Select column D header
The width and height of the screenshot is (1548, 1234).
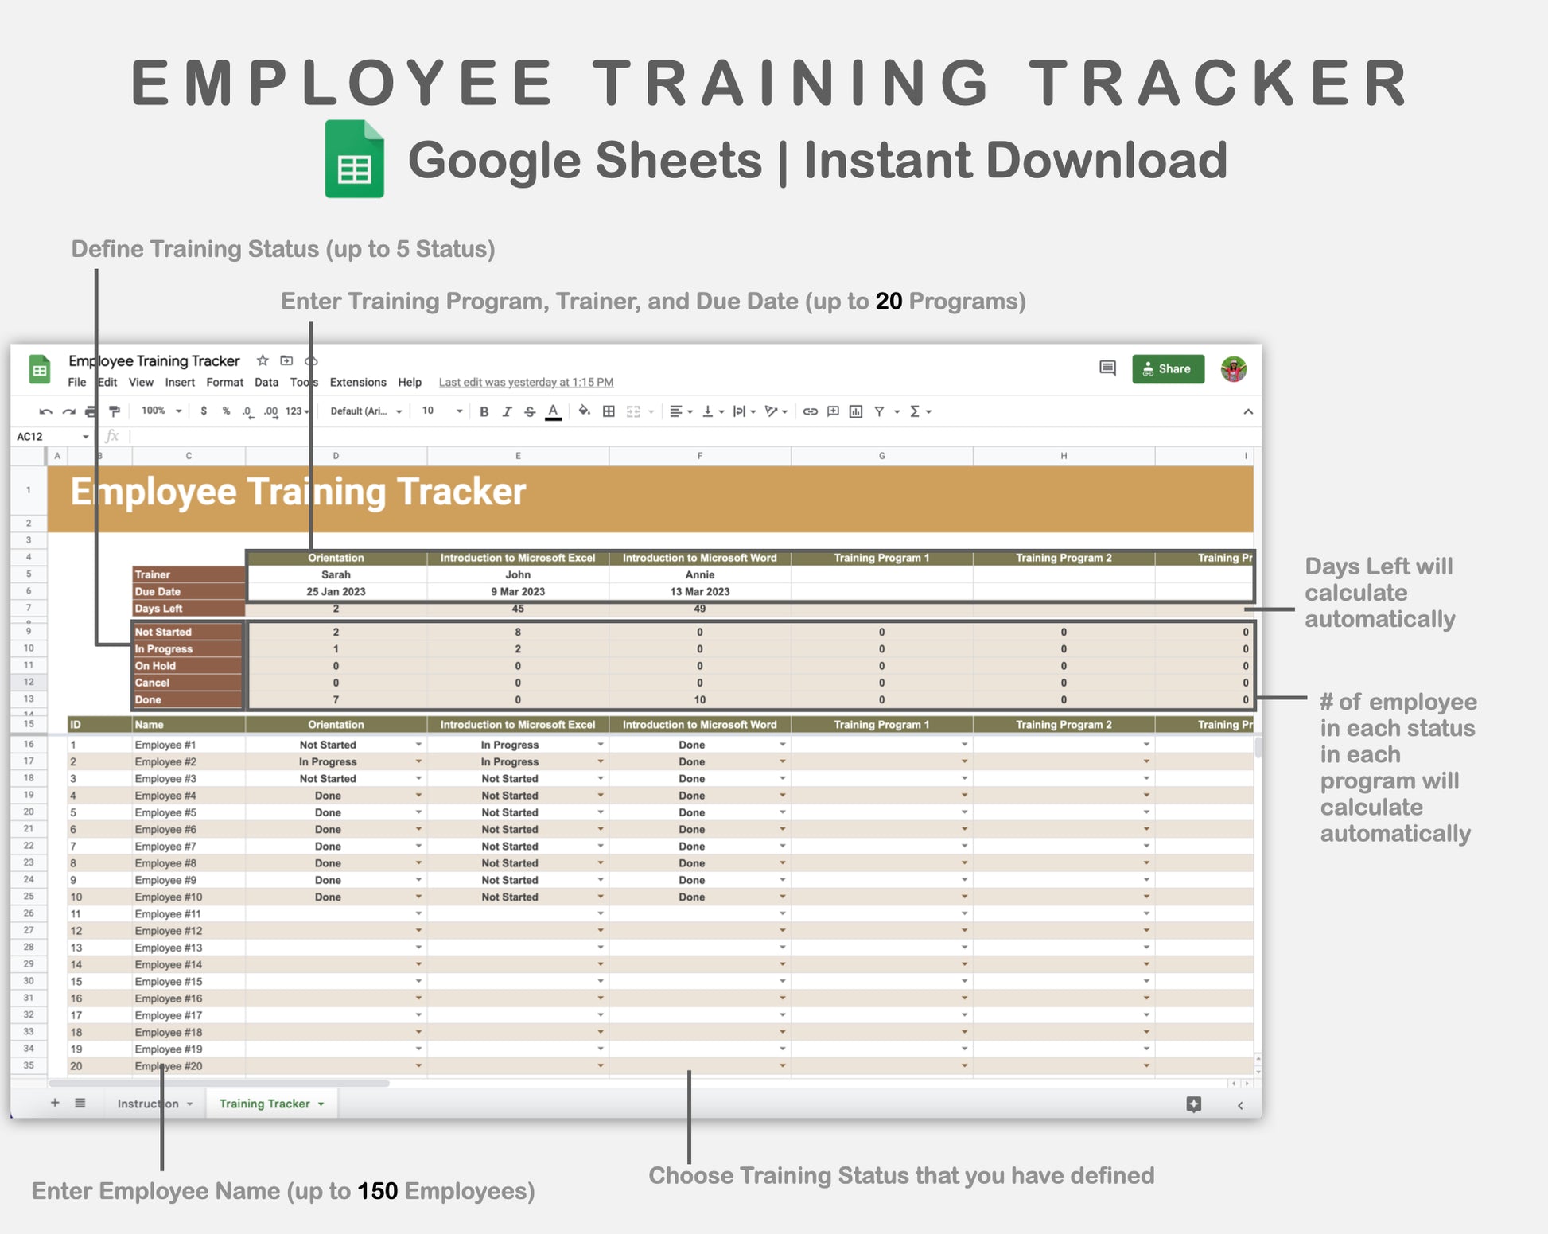[x=336, y=456]
